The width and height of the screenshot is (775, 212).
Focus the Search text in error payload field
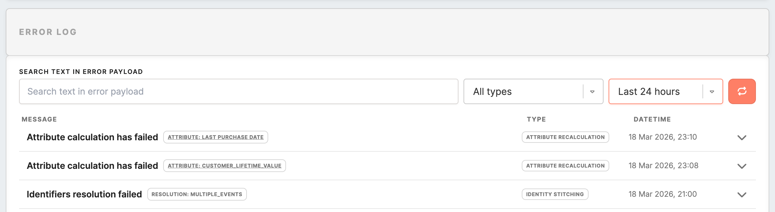(239, 91)
